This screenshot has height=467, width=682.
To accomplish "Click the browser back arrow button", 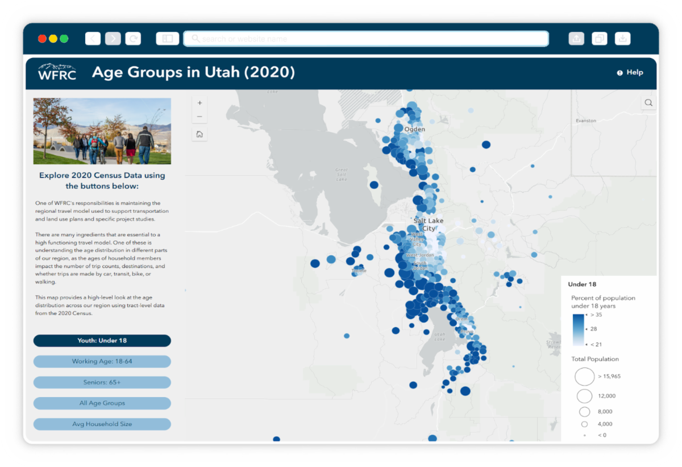I will pyautogui.click(x=93, y=39).
